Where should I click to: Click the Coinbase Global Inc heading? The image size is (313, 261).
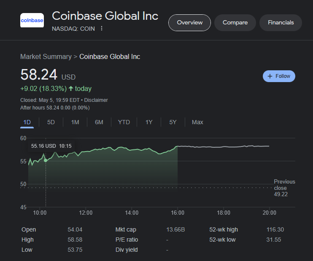[x=105, y=16]
